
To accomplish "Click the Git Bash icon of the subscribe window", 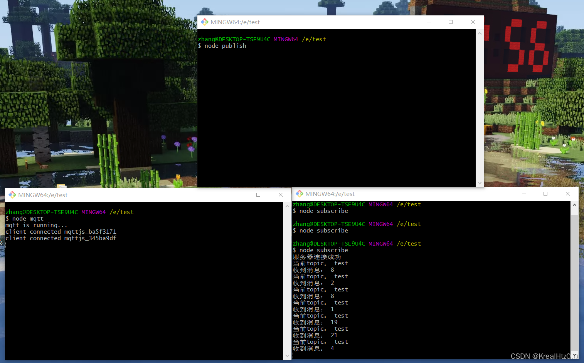I will coord(300,194).
